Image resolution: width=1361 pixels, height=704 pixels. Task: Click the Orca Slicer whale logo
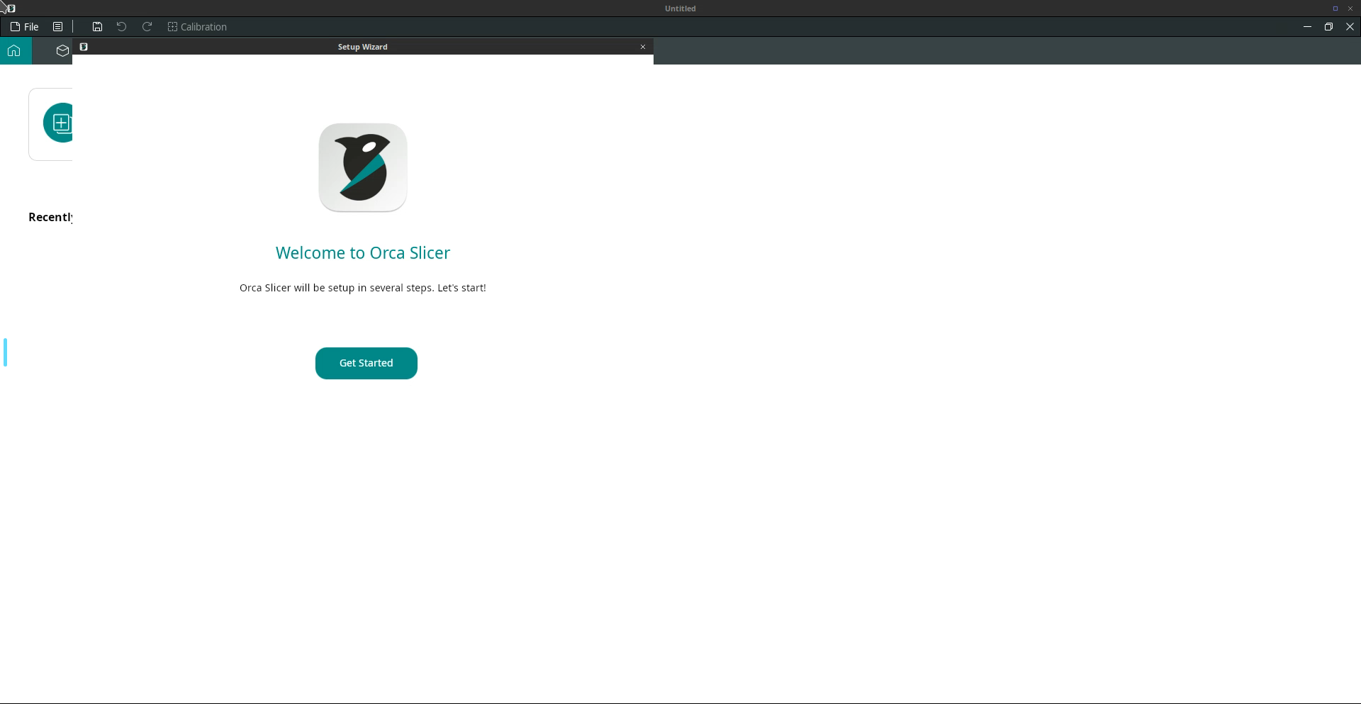click(362, 167)
